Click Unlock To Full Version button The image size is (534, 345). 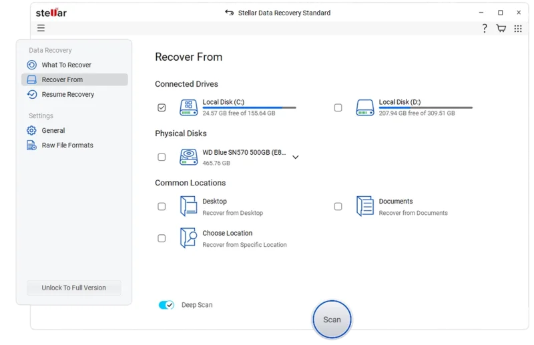(x=73, y=288)
